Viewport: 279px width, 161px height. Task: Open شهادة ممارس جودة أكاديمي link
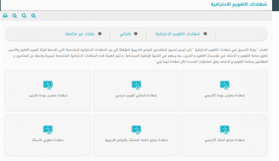225,95
